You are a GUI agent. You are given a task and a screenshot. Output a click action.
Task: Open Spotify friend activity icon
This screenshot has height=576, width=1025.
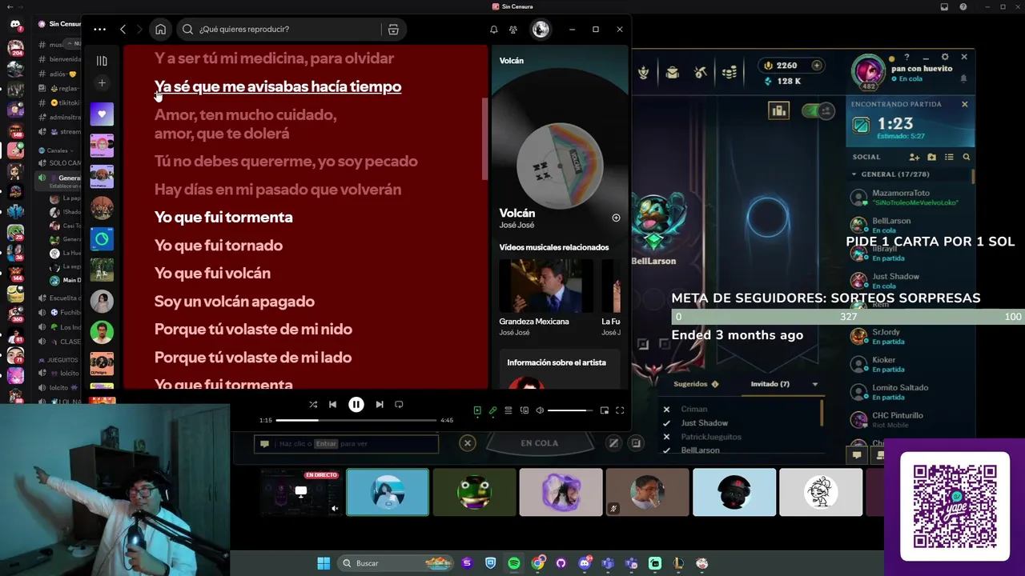[x=513, y=30]
